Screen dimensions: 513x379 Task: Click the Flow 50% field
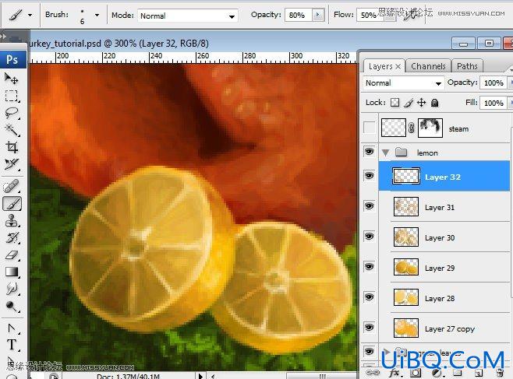[x=369, y=16]
